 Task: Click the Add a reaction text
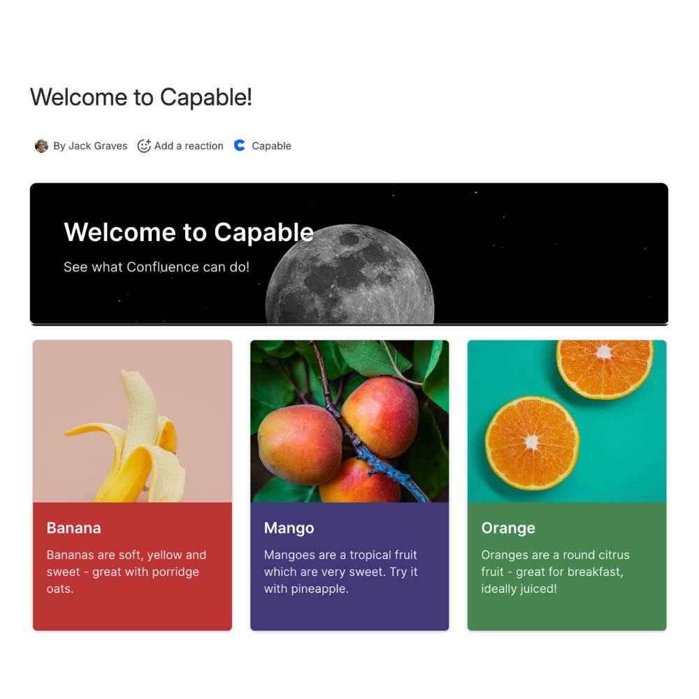point(189,146)
